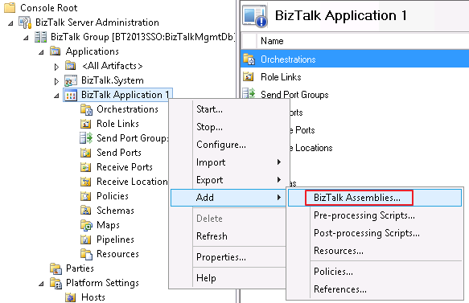Open the Import submenu arrow
469x303 pixels.
click(279, 162)
